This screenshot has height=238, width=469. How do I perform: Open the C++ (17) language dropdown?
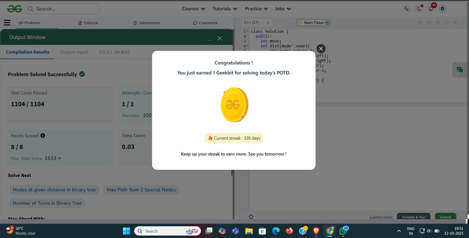tap(256, 23)
